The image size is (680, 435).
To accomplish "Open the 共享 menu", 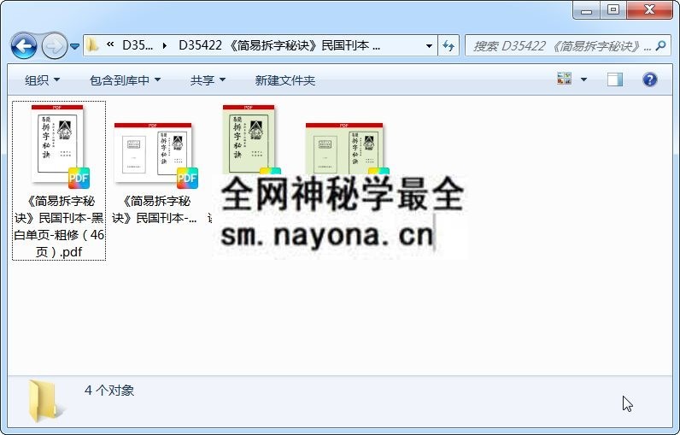I will pyautogui.click(x=208, y=80).
